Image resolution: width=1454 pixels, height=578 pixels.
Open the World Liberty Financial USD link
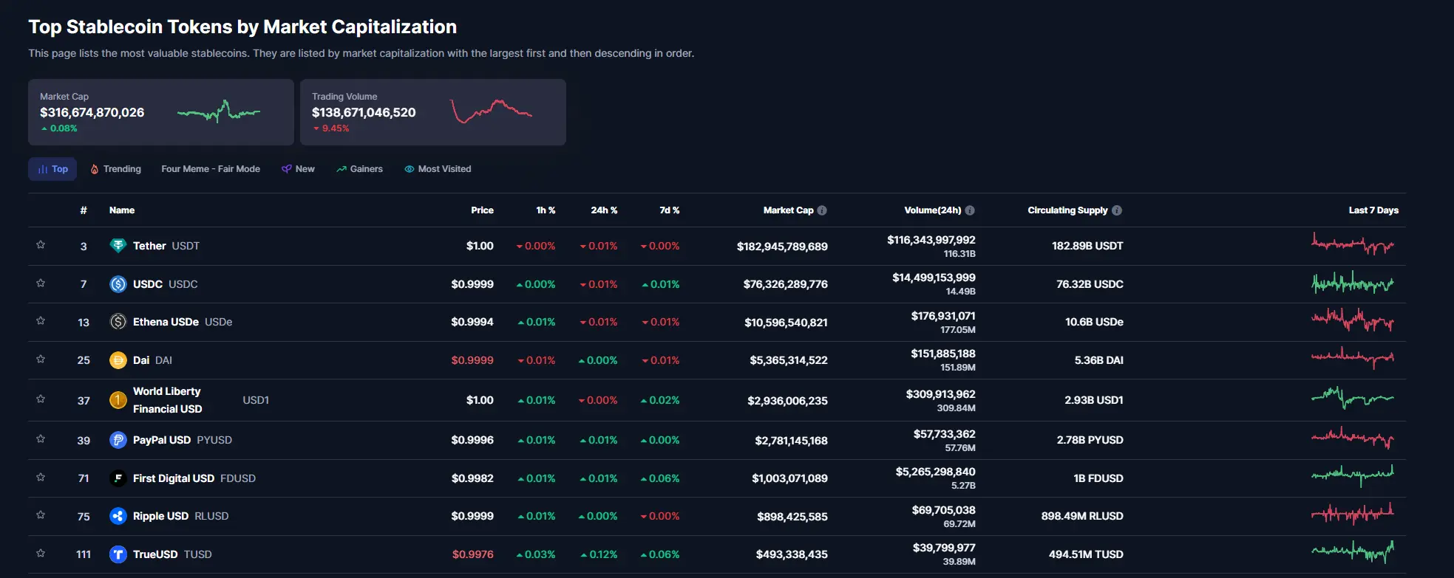coord(167,400)
